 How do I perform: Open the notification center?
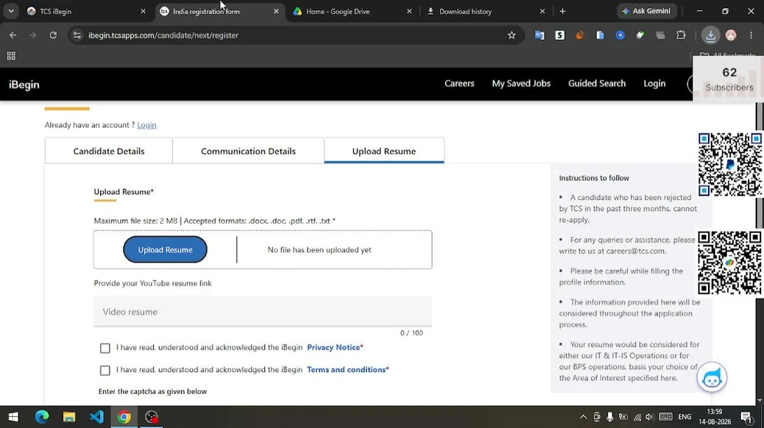click(x=746, y=417)
